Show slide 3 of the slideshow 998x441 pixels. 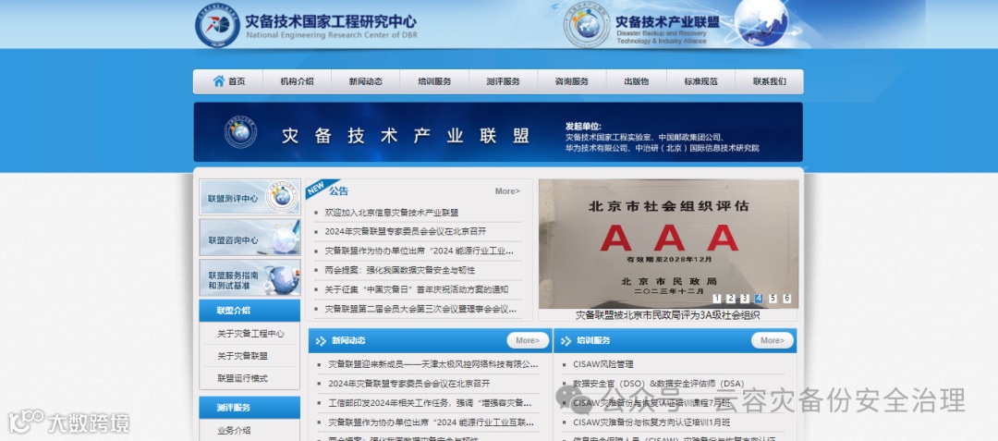(745, 299)
